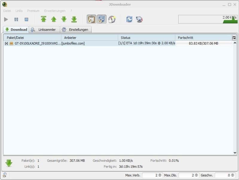Click the Max.Dls. spinner arrows

(x=197, y=175)
